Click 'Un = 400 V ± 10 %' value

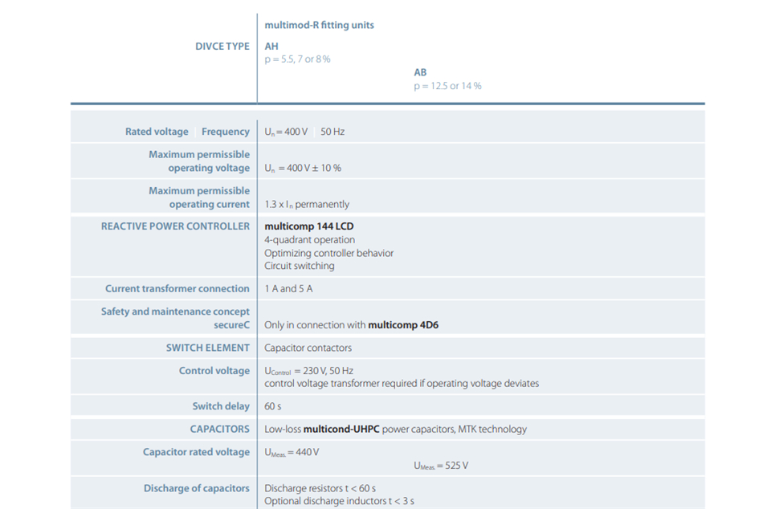coord(303,168)
